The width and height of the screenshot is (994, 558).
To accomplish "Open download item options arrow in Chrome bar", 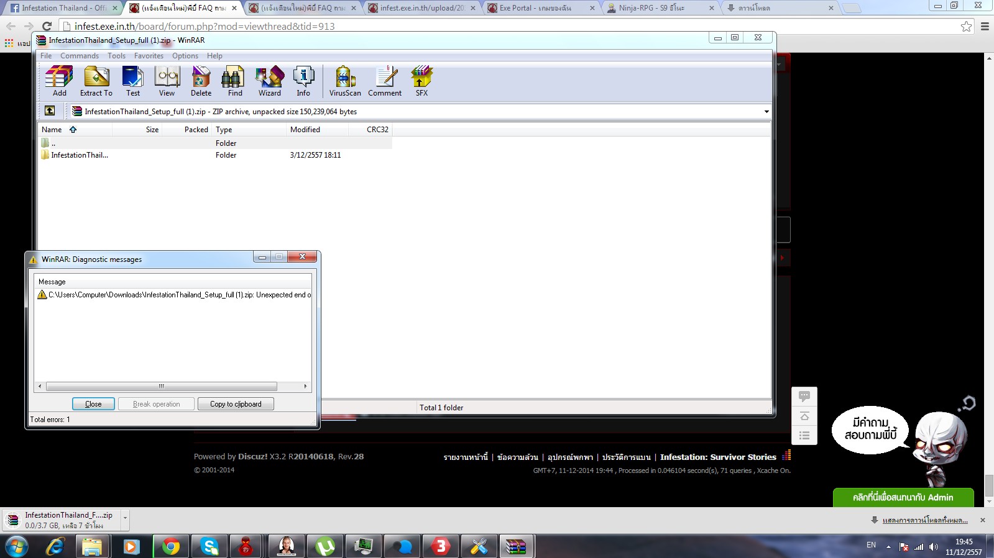I will tap(125, 518).
